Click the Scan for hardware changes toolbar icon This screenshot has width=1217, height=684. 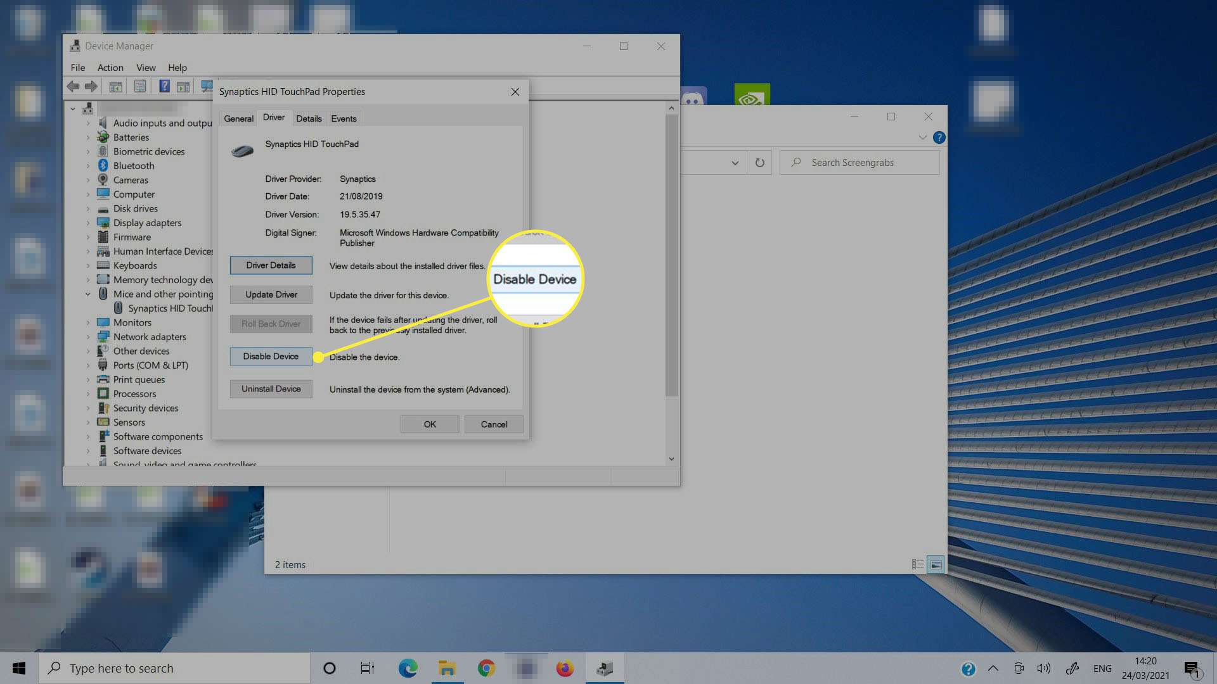point(207,86)
